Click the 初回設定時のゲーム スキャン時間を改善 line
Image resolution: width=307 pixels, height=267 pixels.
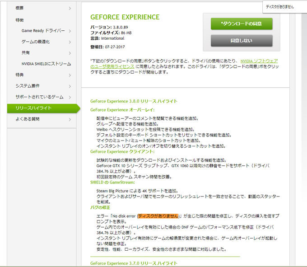click(134, 177)
